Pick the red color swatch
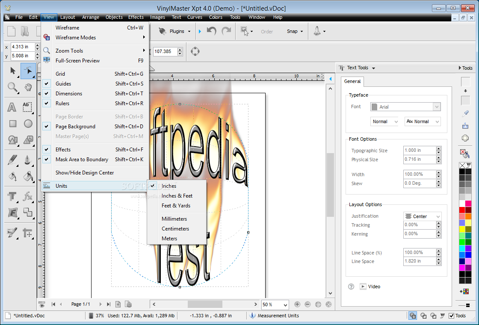Screen dimensions: 479x325 [462, 210]
